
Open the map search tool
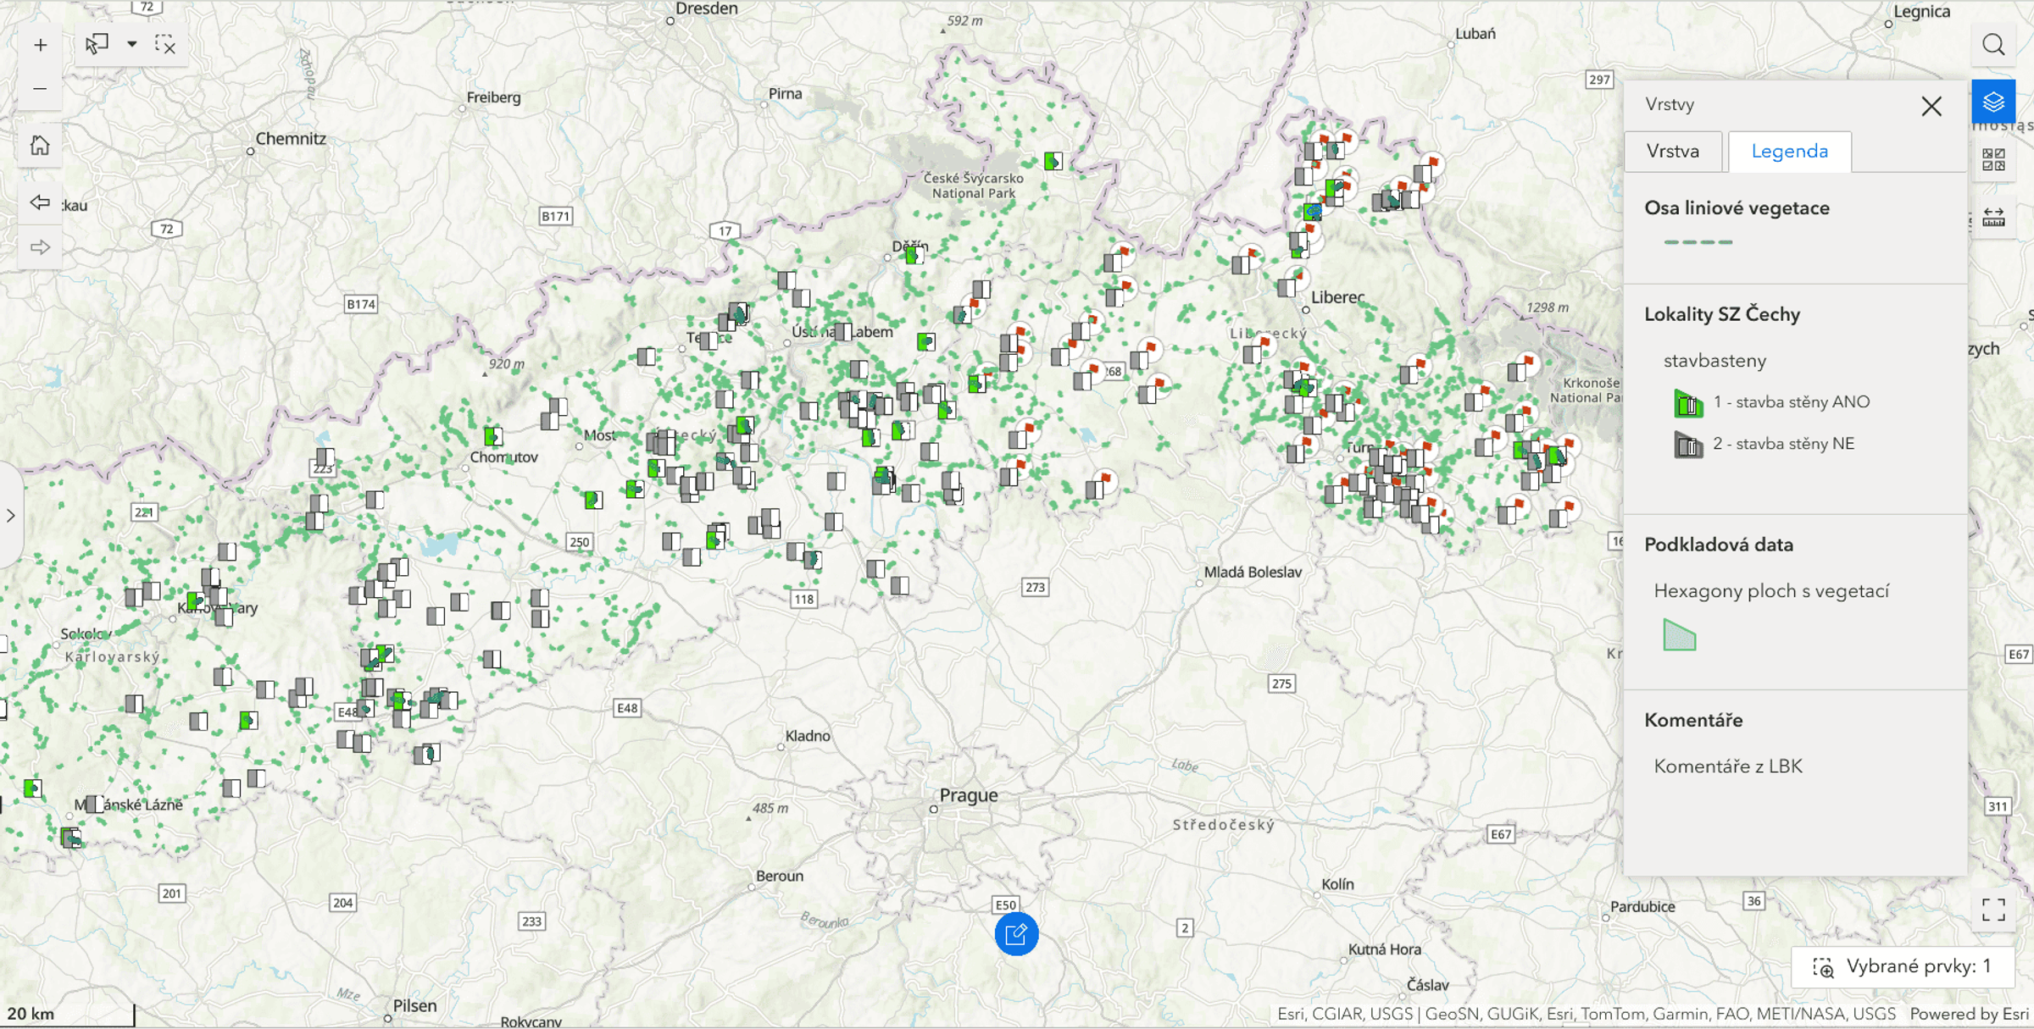point(1993,45)
